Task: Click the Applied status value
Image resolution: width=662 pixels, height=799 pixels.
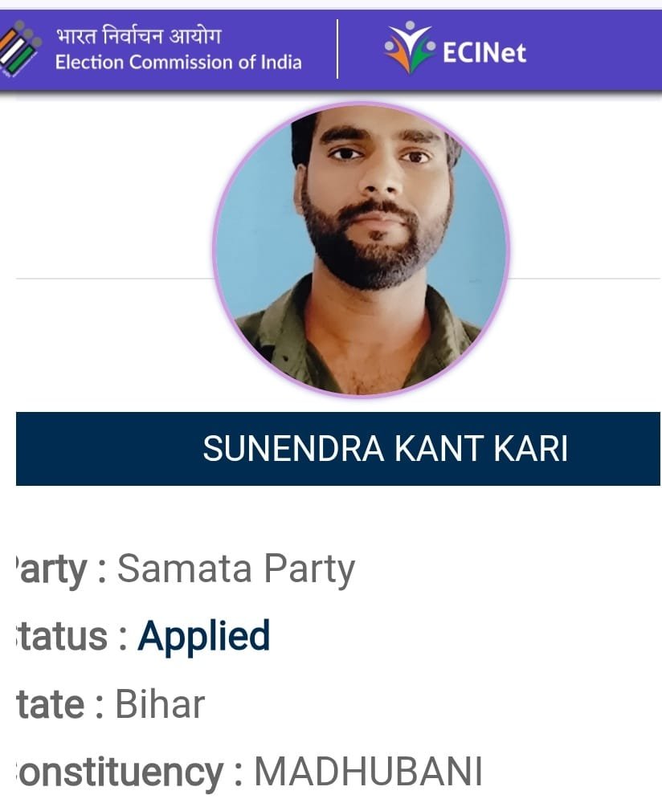Action: (x=203, y=636)
